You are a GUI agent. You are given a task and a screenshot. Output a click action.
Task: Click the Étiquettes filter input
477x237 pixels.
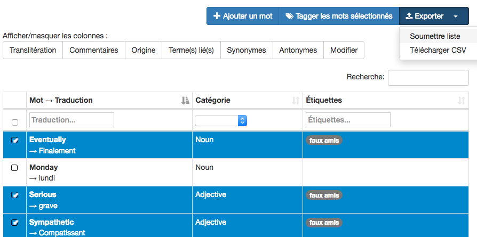(347, 120)
